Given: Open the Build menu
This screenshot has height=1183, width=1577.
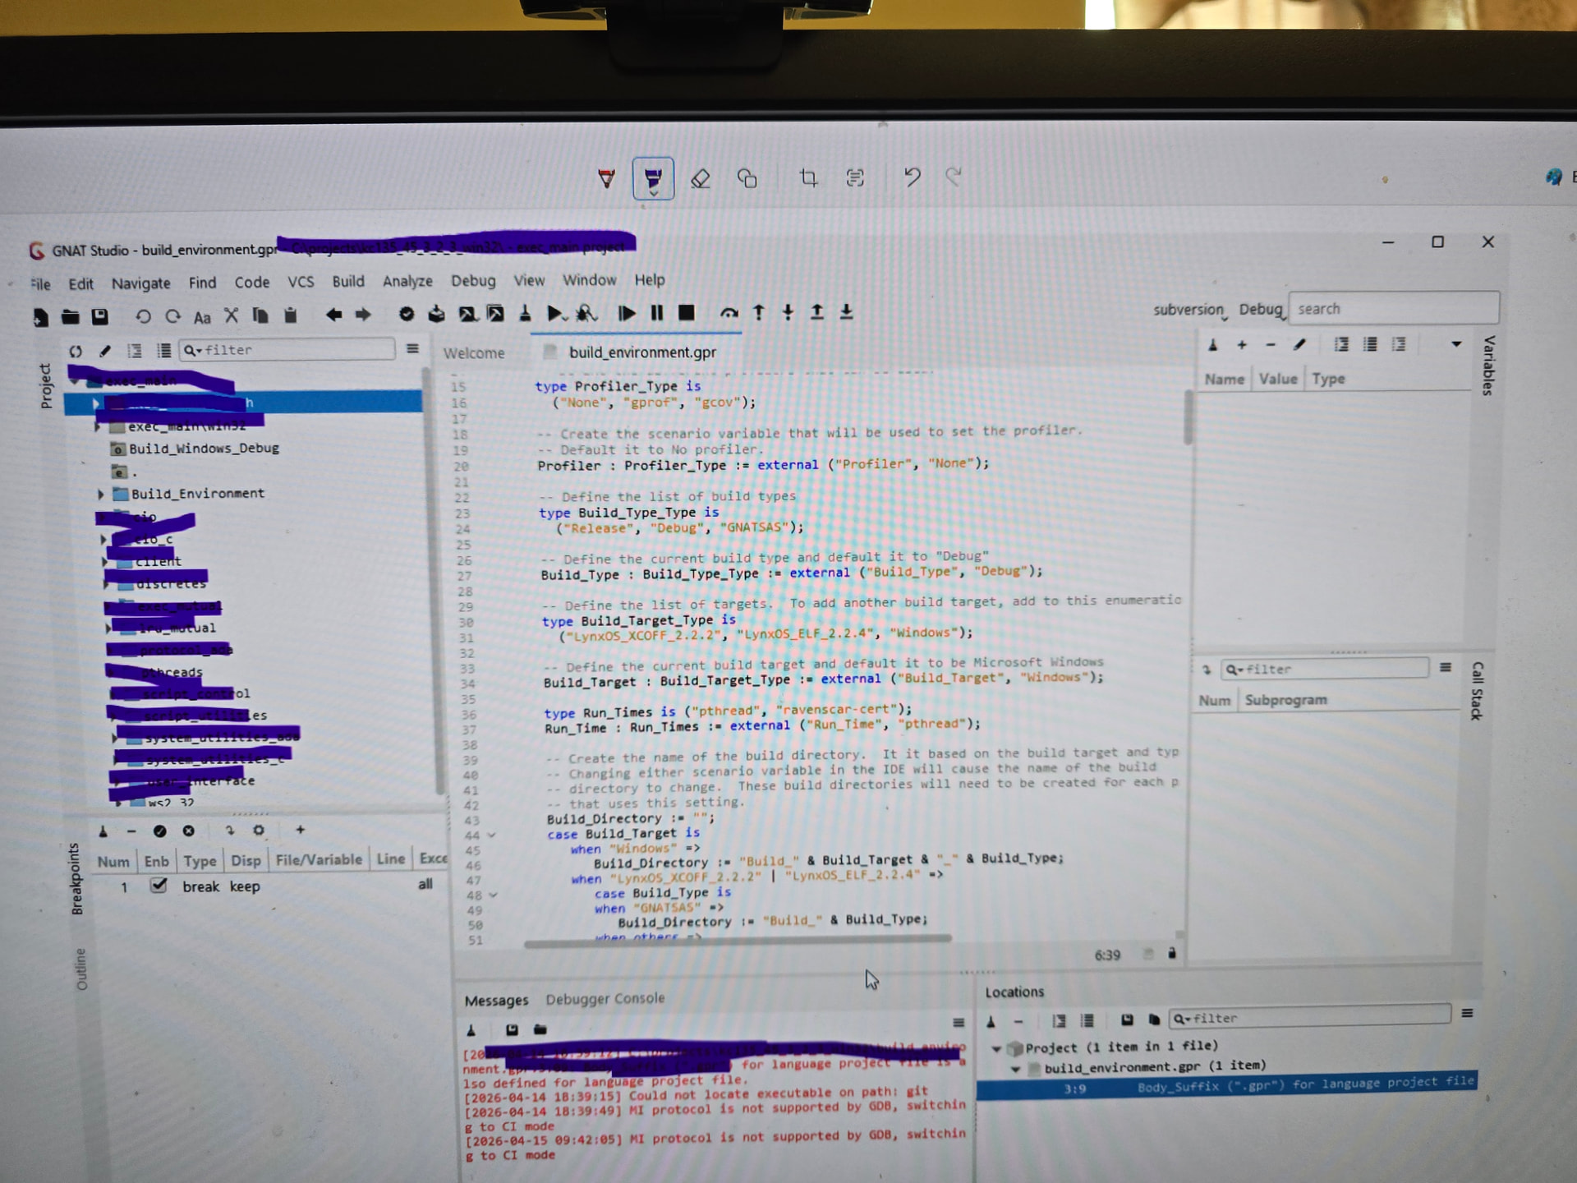Looking at the screenshot, I should 347,281.
